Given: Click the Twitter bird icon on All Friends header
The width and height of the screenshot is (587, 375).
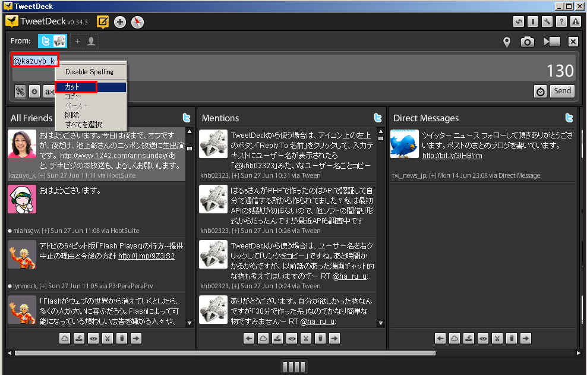Looking at the screenshot, I should point(187,118).
